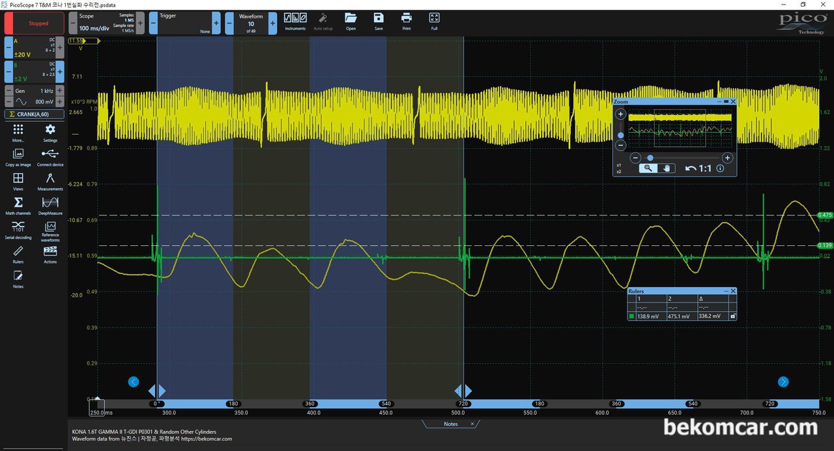Open the Notes tool in sidebar
The image size is (834, 451).
(18, 279)
